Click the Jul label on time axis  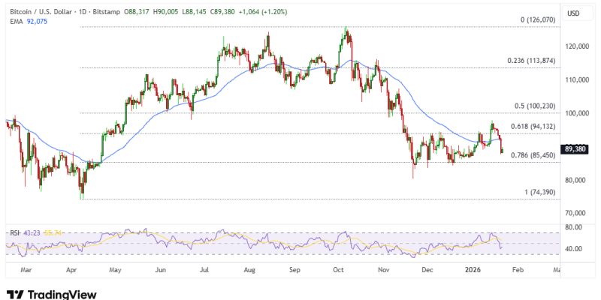[x=204, y=268]
